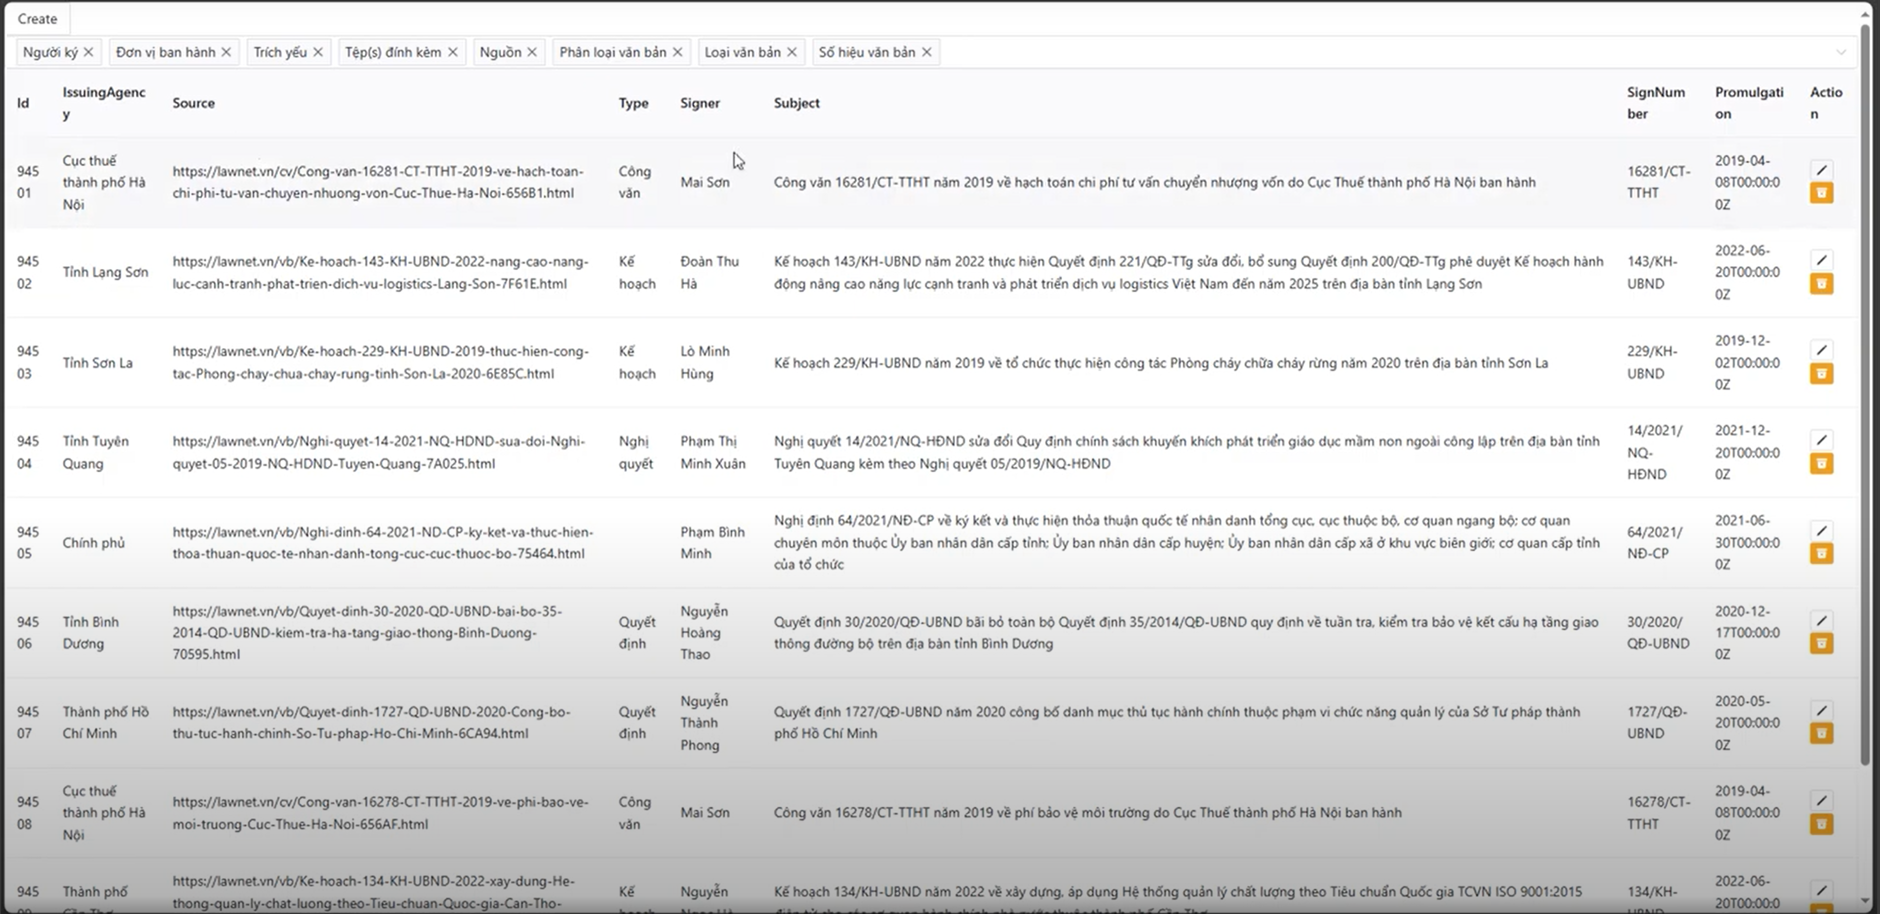
Task: Open the Nghi-quyet-14-2021 lawnet source URL
Action: pyautogui.click(x=379, y=452)
